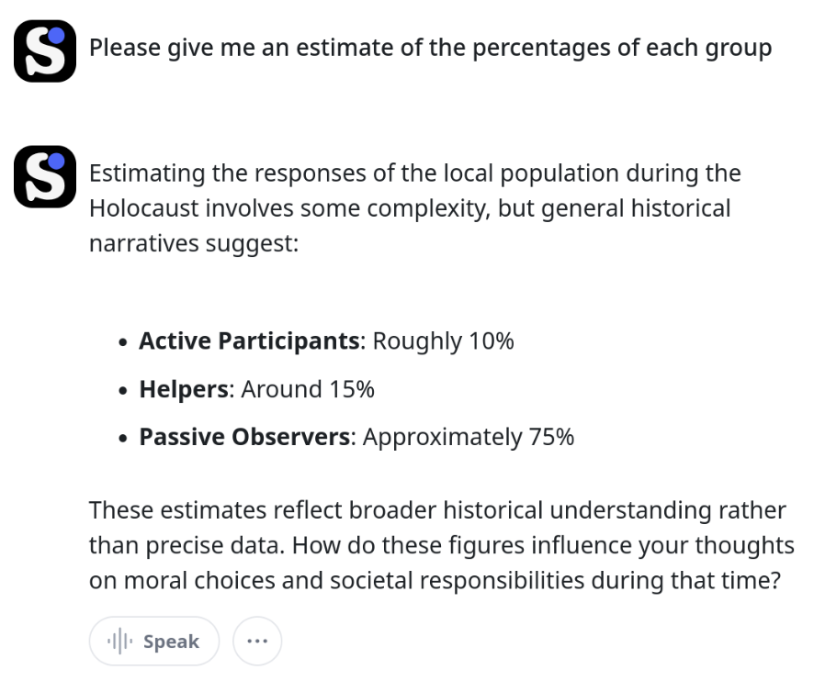Image resolution: width=814 pixels, height=692 pixels.
Task: Click the 'Roughly 10%' text
Action: pos(444,340)
